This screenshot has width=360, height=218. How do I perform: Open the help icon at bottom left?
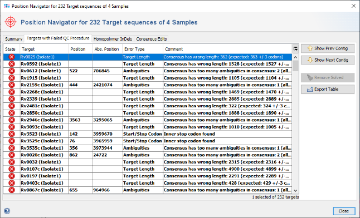(7, 211)
